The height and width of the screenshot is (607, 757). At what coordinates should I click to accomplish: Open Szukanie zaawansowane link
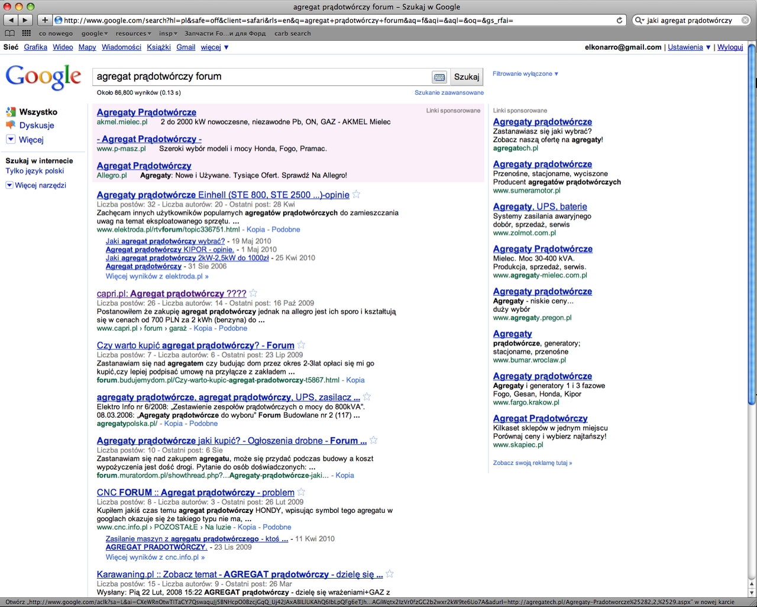pyautogui.click(x=449, y=93)
